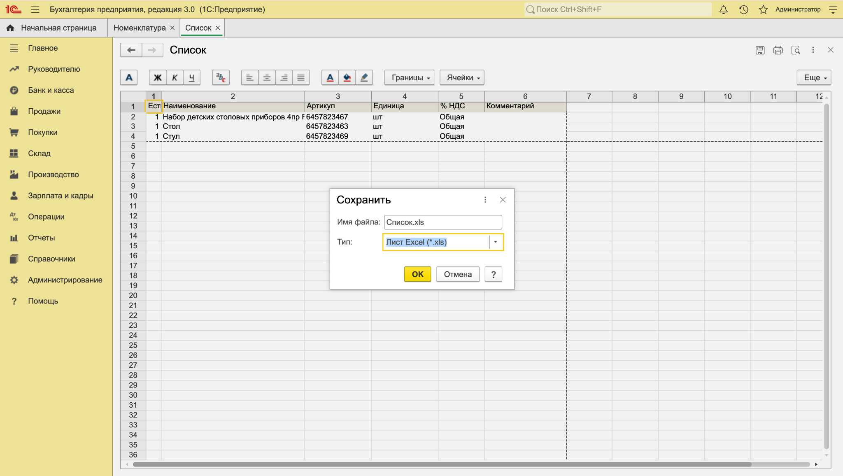843x476 pixels.
Task: Close the Список form
Action: [x=831, y=50]
